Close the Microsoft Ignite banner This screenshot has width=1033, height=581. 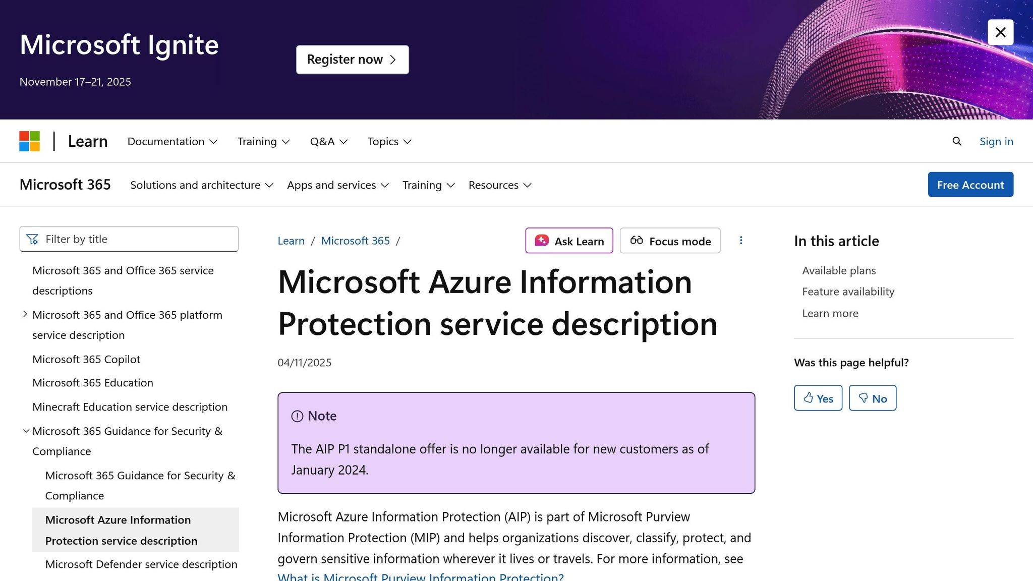(1000, 32)
